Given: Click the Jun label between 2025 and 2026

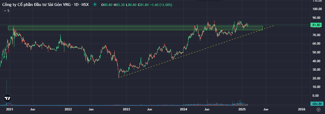Looking at the screenshot, I should tap(266, 110).
